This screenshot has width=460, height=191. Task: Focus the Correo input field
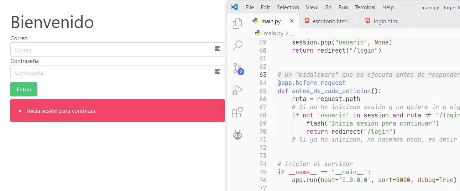(117, 49)
